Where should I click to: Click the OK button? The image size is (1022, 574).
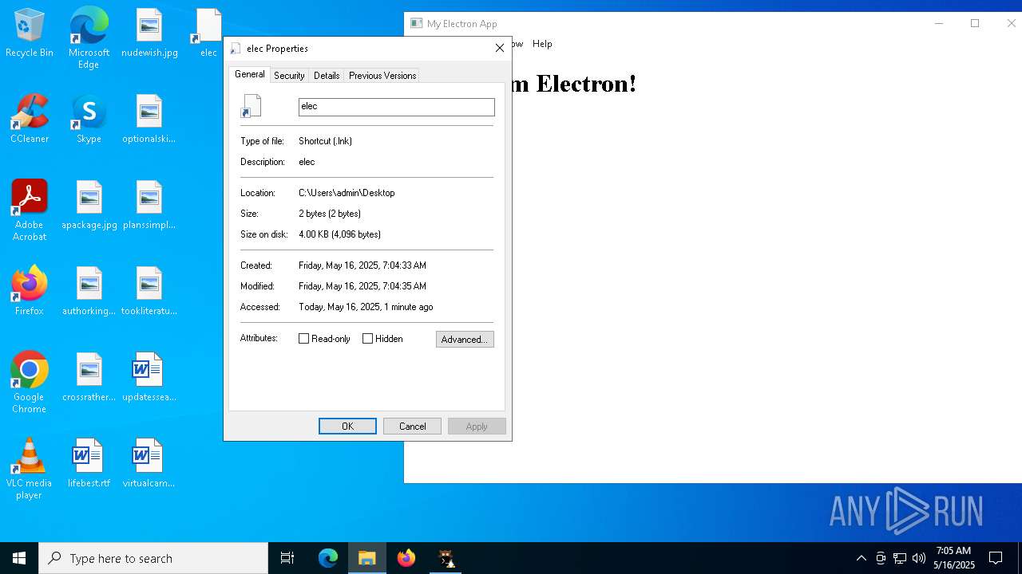tap(347, 427)
